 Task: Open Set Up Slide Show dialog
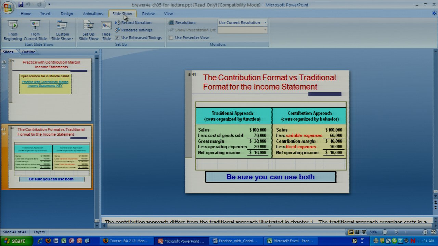click(88, 30)
